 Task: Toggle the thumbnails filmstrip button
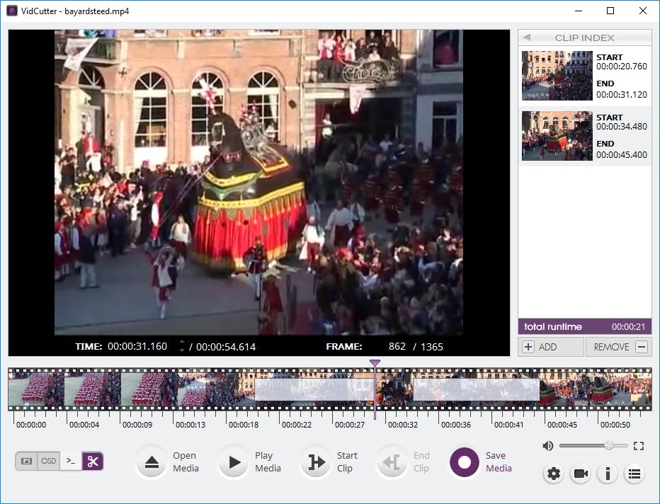[x=26, y=461]
